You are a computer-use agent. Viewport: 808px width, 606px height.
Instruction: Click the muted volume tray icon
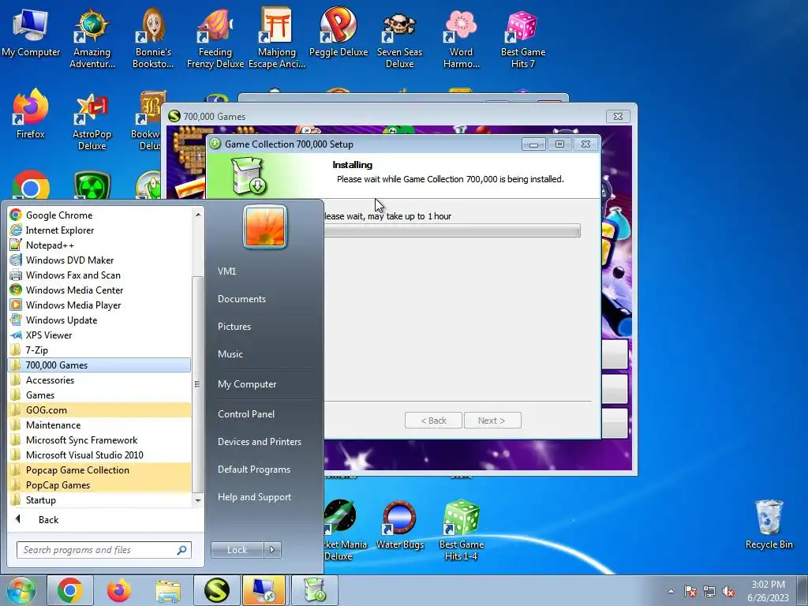pos(728,592)
